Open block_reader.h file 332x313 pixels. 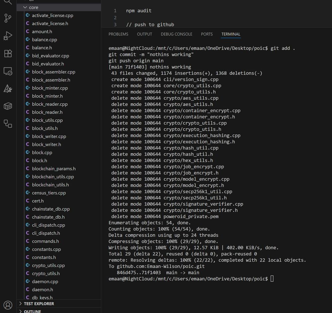[59, 112]
